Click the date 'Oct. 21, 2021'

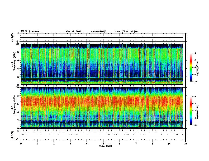click(x=74, y=32)
